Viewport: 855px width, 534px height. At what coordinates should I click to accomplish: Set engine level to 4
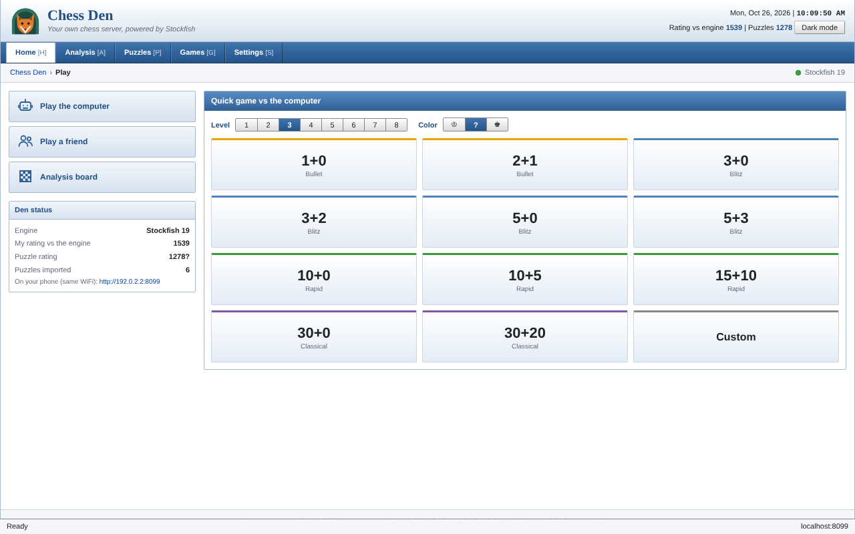[x=311, y=125]
